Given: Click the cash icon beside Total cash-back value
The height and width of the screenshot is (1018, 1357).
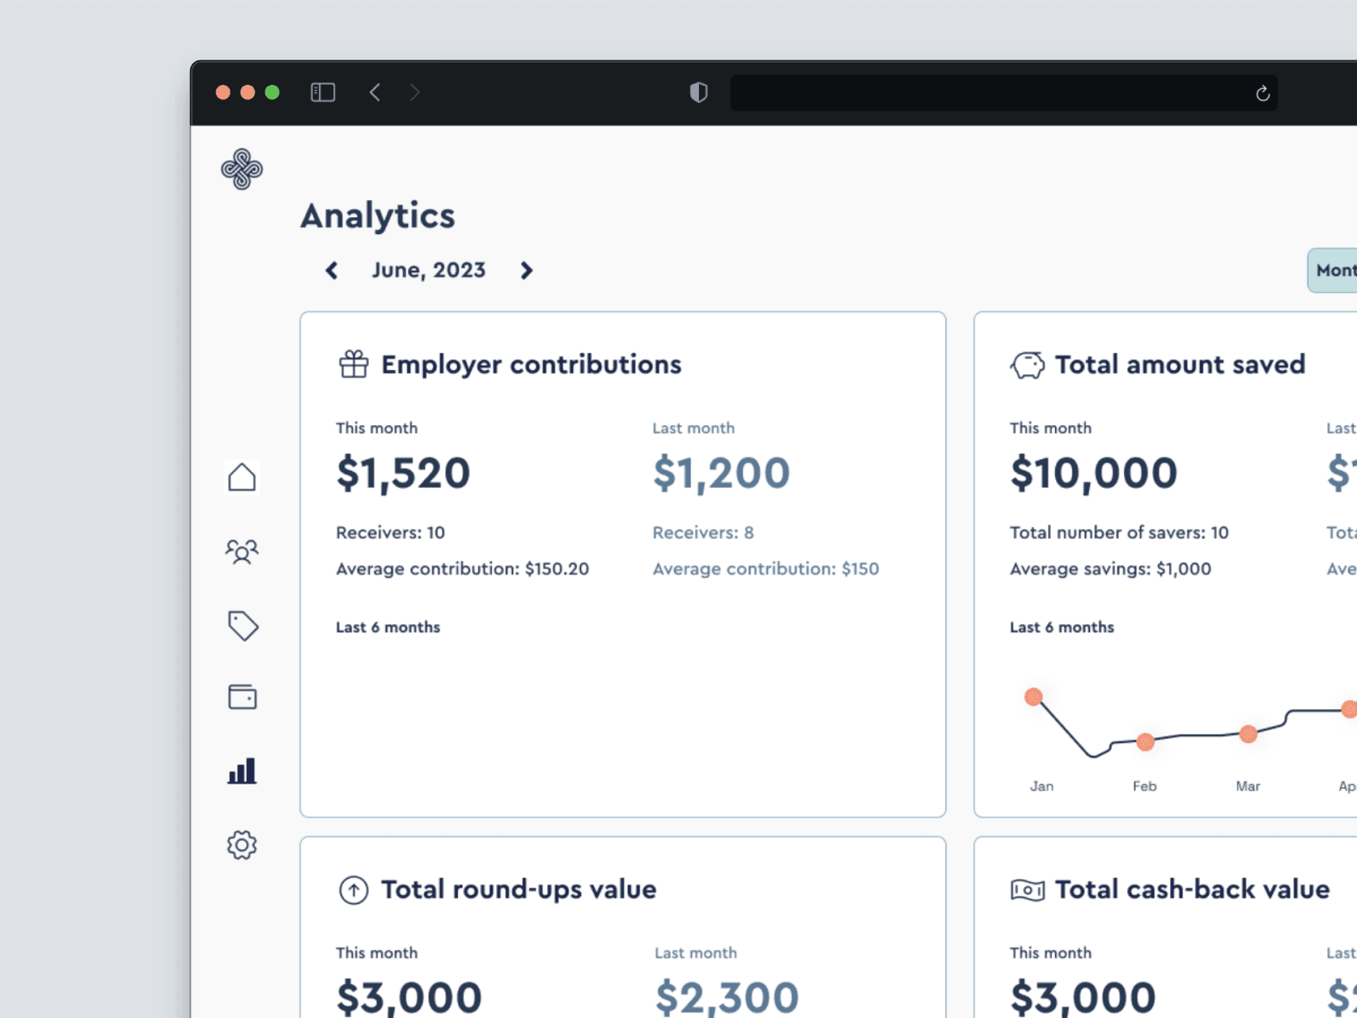Looking at the screenshot, I should tap(1028, 890).
